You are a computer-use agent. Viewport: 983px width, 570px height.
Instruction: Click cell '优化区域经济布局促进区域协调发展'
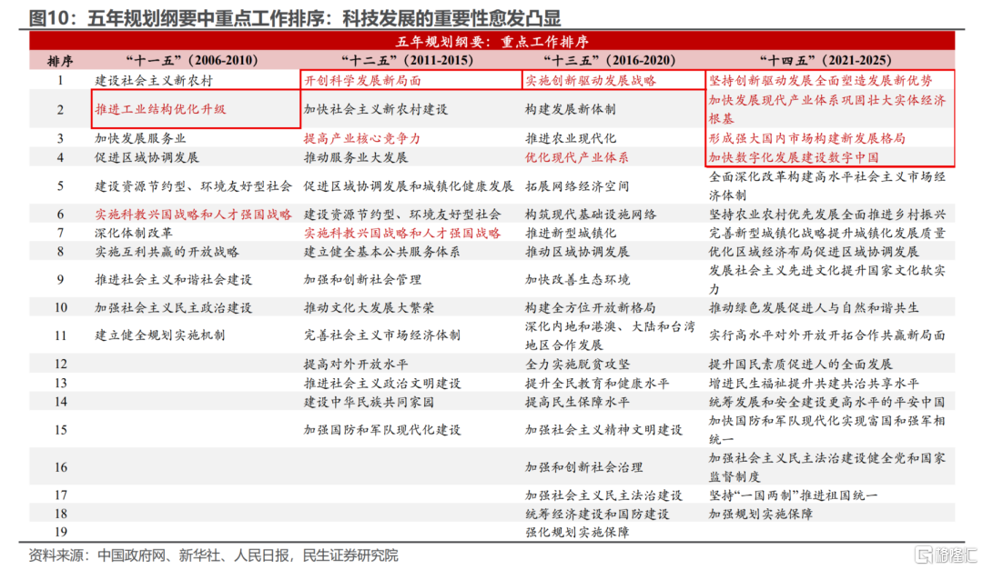814,252
